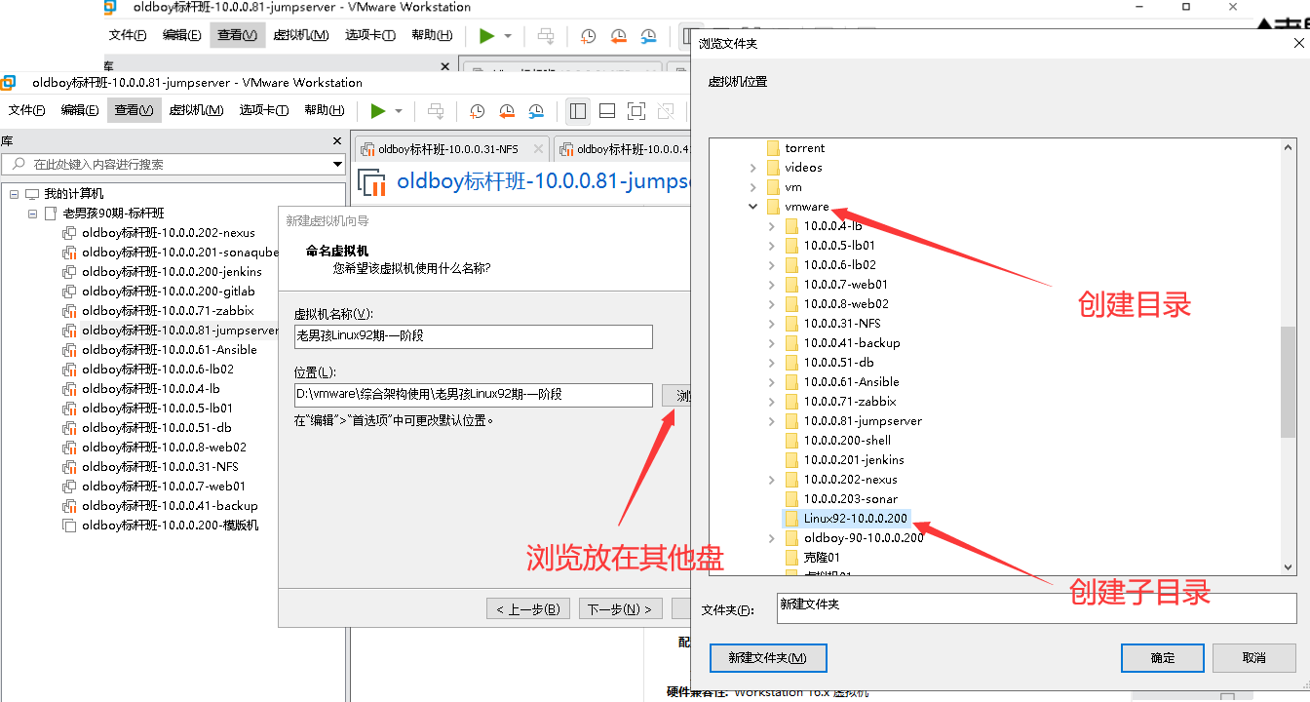Click the folder icon beside torrent
The height and width of the screenshot is (702, 1310).
(773, 148)
